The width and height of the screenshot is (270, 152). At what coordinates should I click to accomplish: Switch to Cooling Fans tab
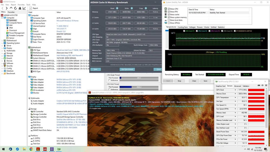click(183, 27)
